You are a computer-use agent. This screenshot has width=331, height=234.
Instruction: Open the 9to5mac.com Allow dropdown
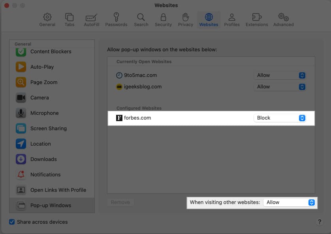tap(280, 75)
